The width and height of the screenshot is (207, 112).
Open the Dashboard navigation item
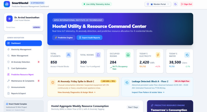point(24,43)
